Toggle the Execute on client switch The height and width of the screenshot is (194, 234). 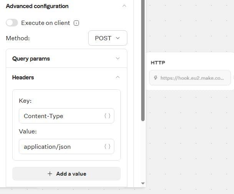[12, 23]
